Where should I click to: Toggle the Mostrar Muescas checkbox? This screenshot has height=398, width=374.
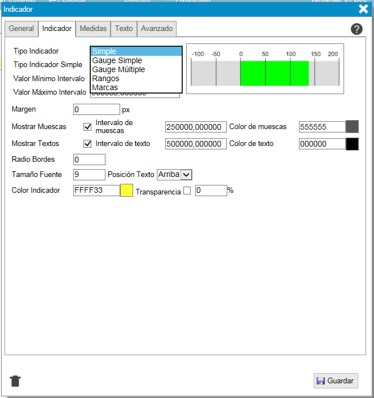[87, 127]
